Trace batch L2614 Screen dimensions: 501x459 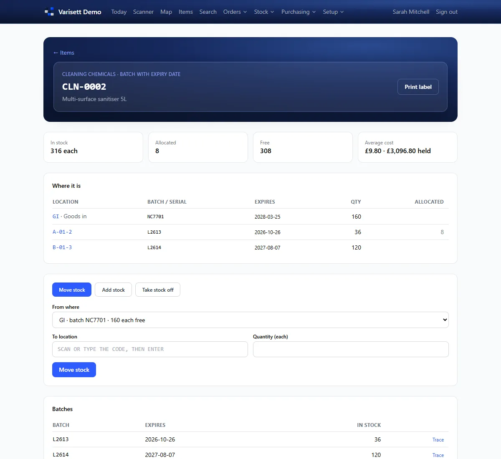tap(438, 455)
